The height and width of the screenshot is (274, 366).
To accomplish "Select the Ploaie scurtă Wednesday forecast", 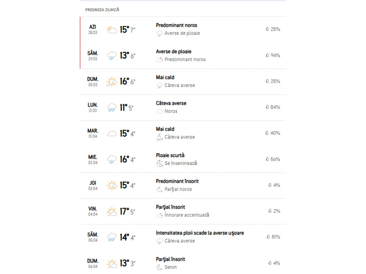I will (x=170, y=155).
